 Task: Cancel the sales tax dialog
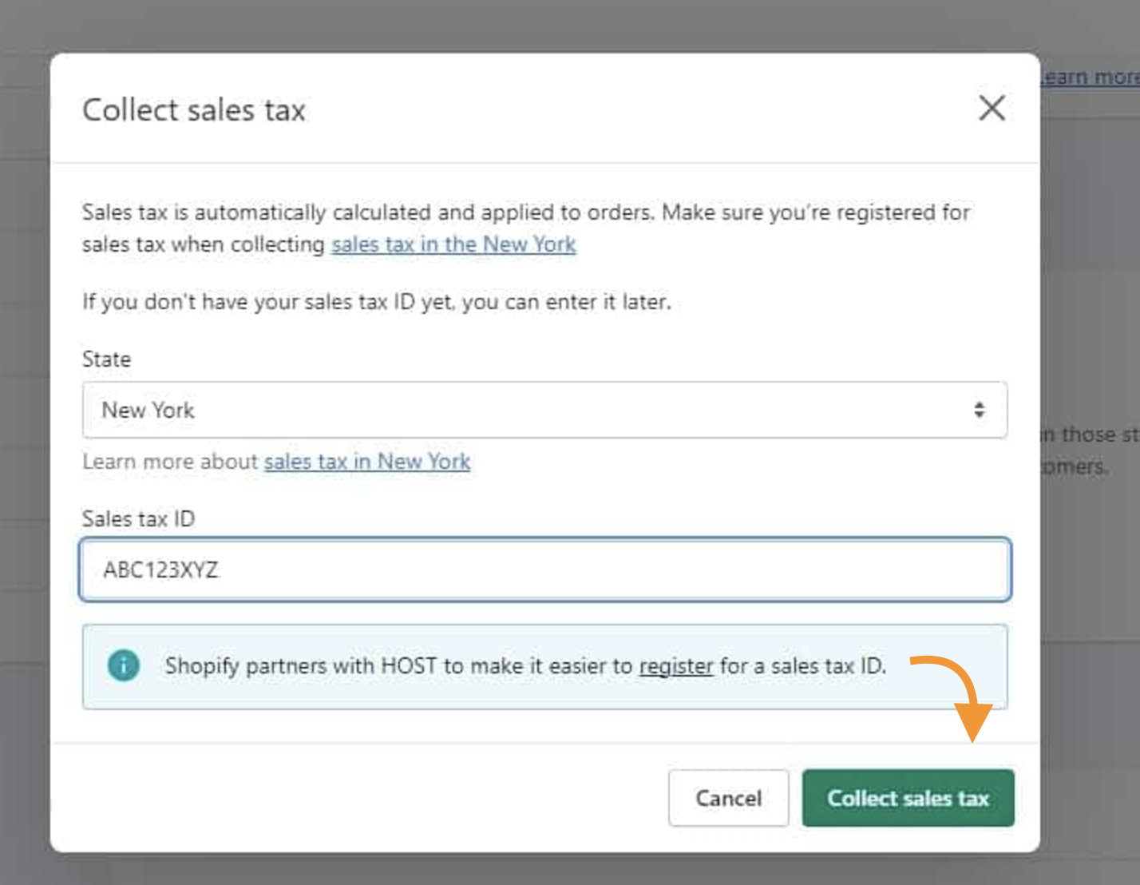[728, 798]
